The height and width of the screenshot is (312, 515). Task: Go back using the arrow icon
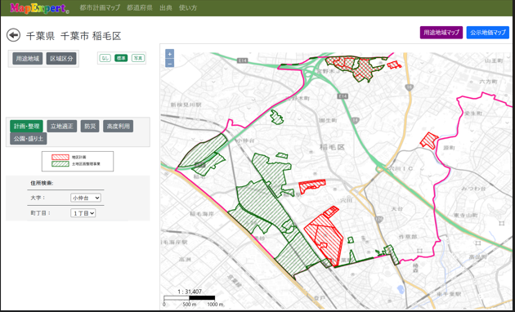point(13,35)
